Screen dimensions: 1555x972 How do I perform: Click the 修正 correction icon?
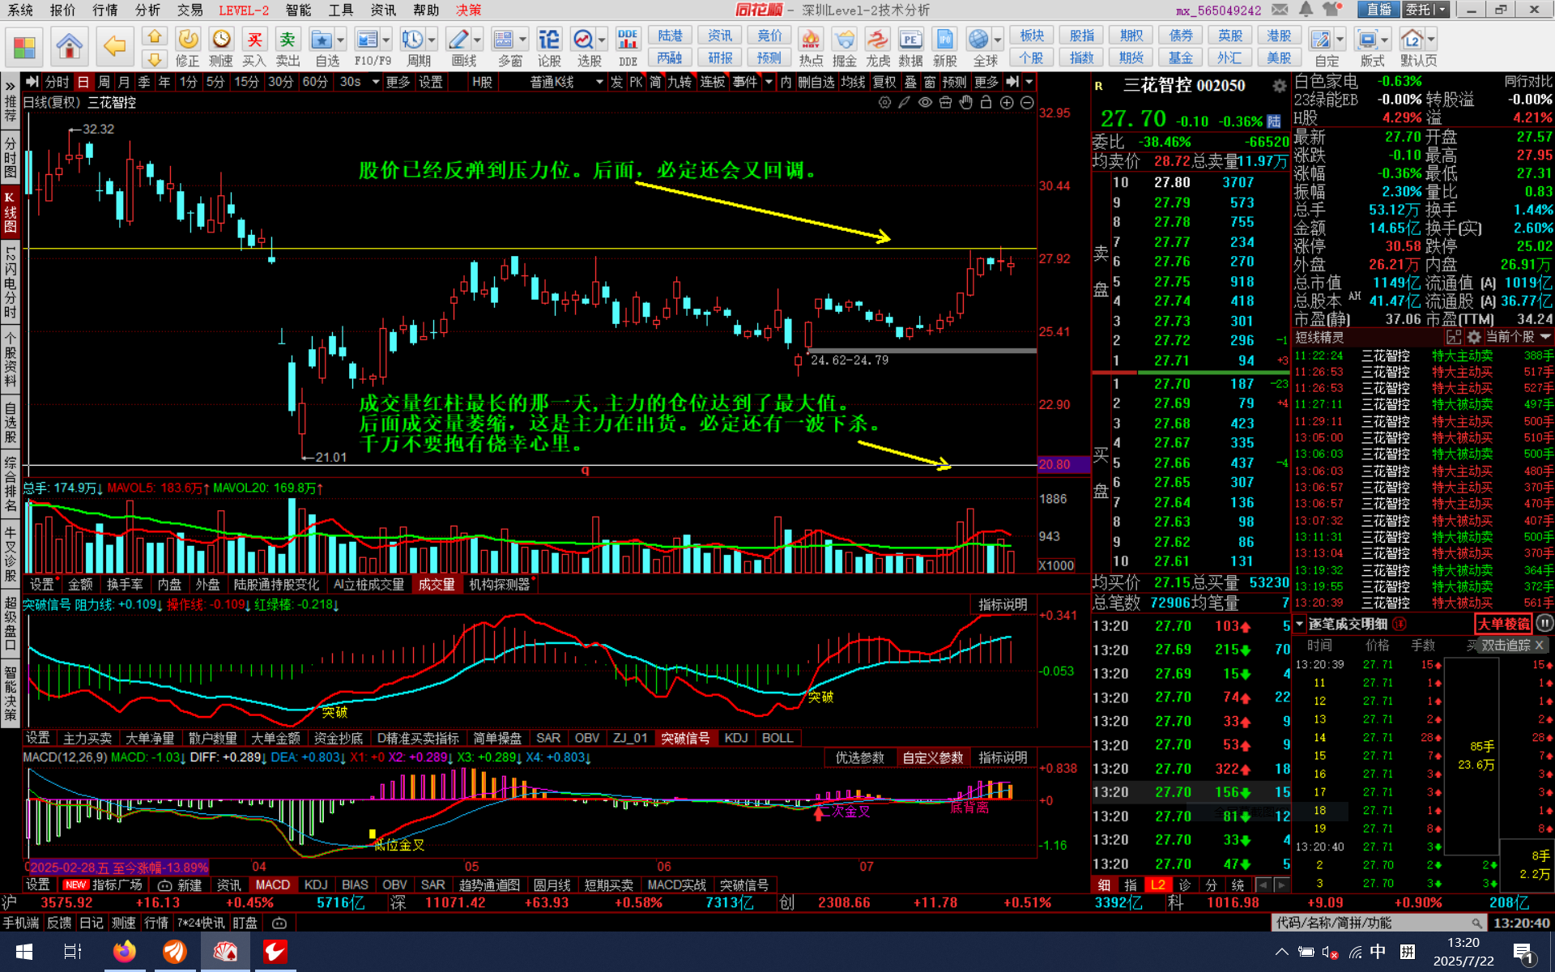click(187, 48)
